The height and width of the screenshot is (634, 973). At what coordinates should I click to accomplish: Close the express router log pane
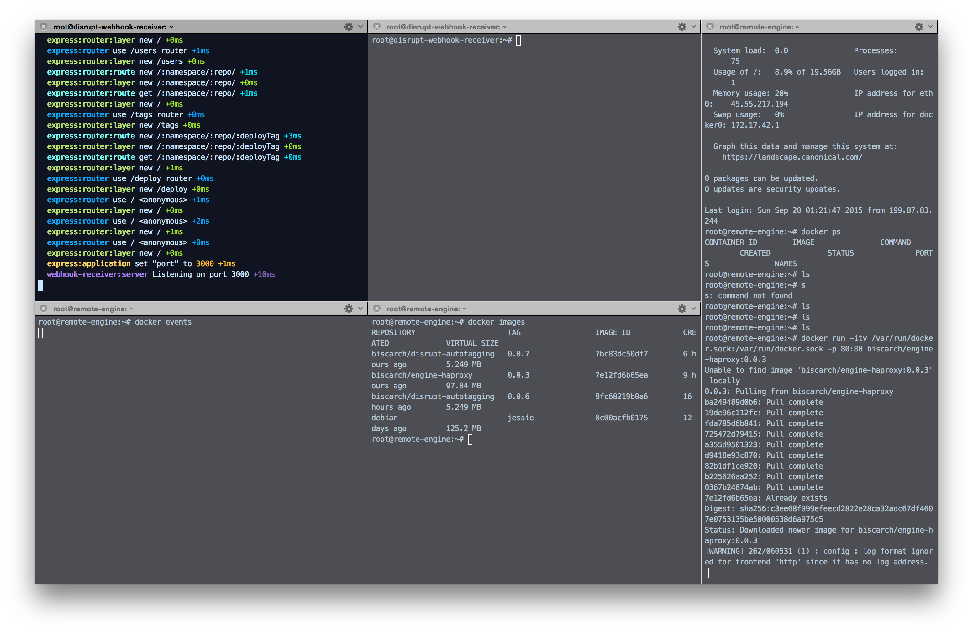(x=44, y=27)
